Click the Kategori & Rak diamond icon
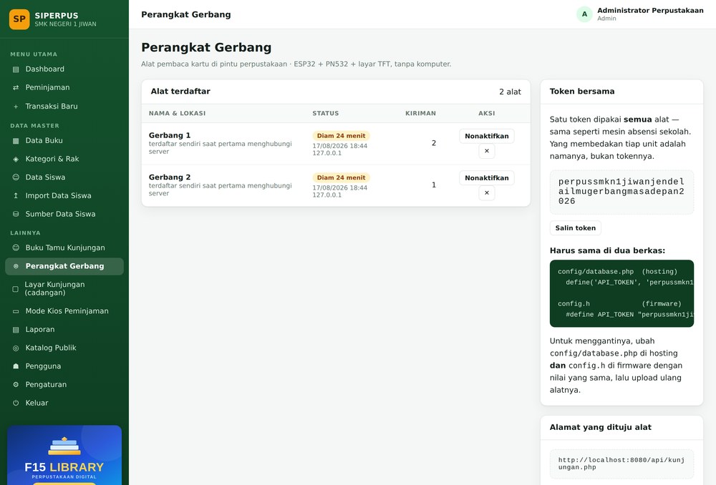This screenshot has width=716, height=485. [16, 159]
